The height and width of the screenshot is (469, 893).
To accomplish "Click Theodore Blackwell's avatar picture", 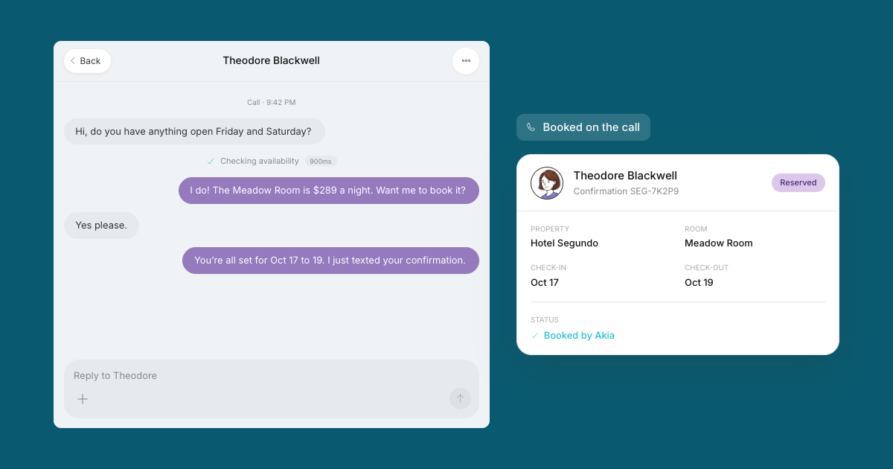I will 547,183.
